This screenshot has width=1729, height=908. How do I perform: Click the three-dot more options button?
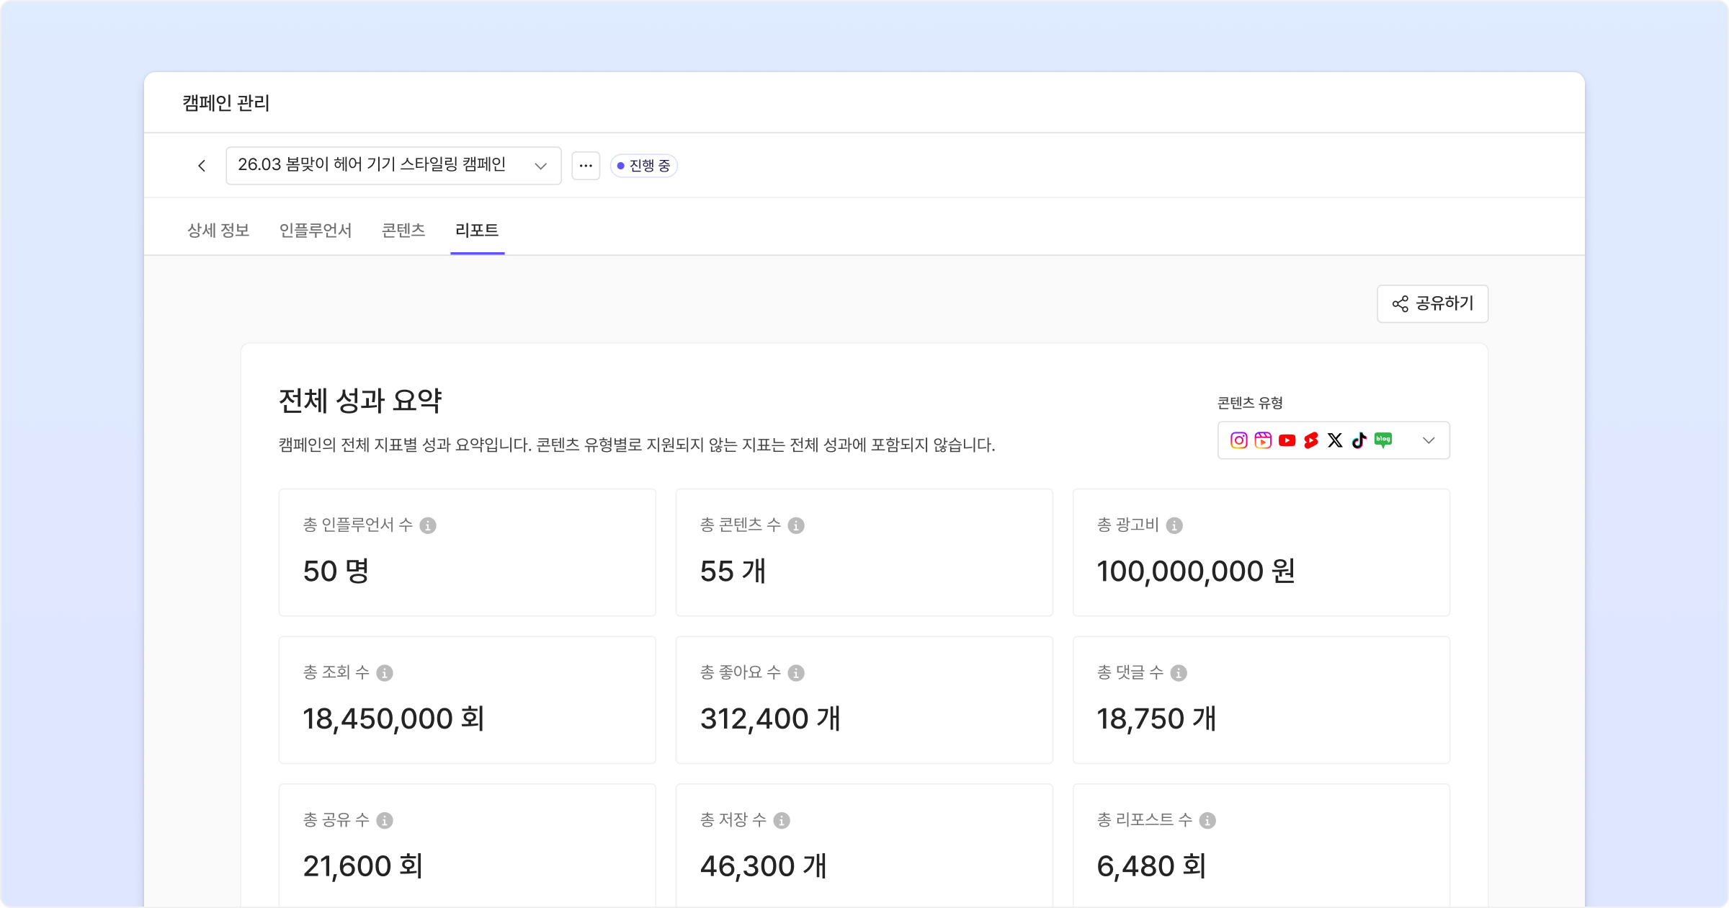pos(586,166)
